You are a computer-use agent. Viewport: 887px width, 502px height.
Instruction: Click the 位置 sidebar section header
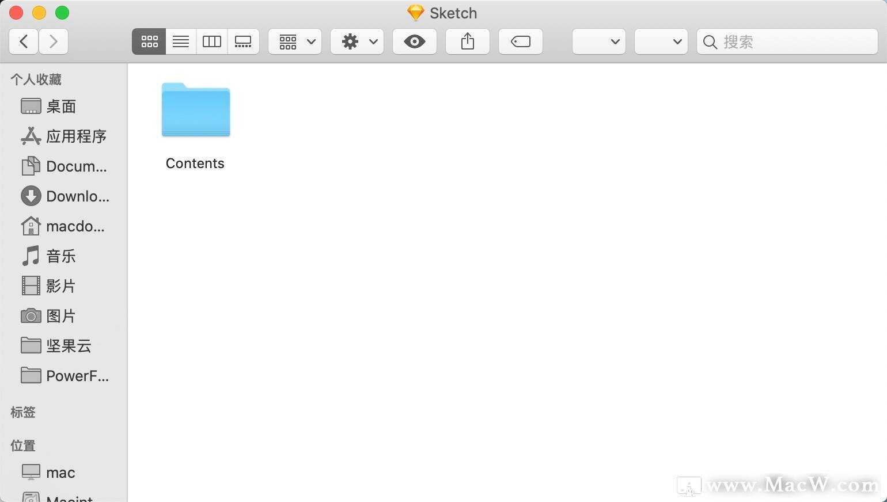point(23,446)
